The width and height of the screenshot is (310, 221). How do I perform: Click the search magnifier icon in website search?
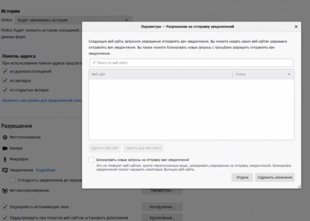tap(93, 62)
